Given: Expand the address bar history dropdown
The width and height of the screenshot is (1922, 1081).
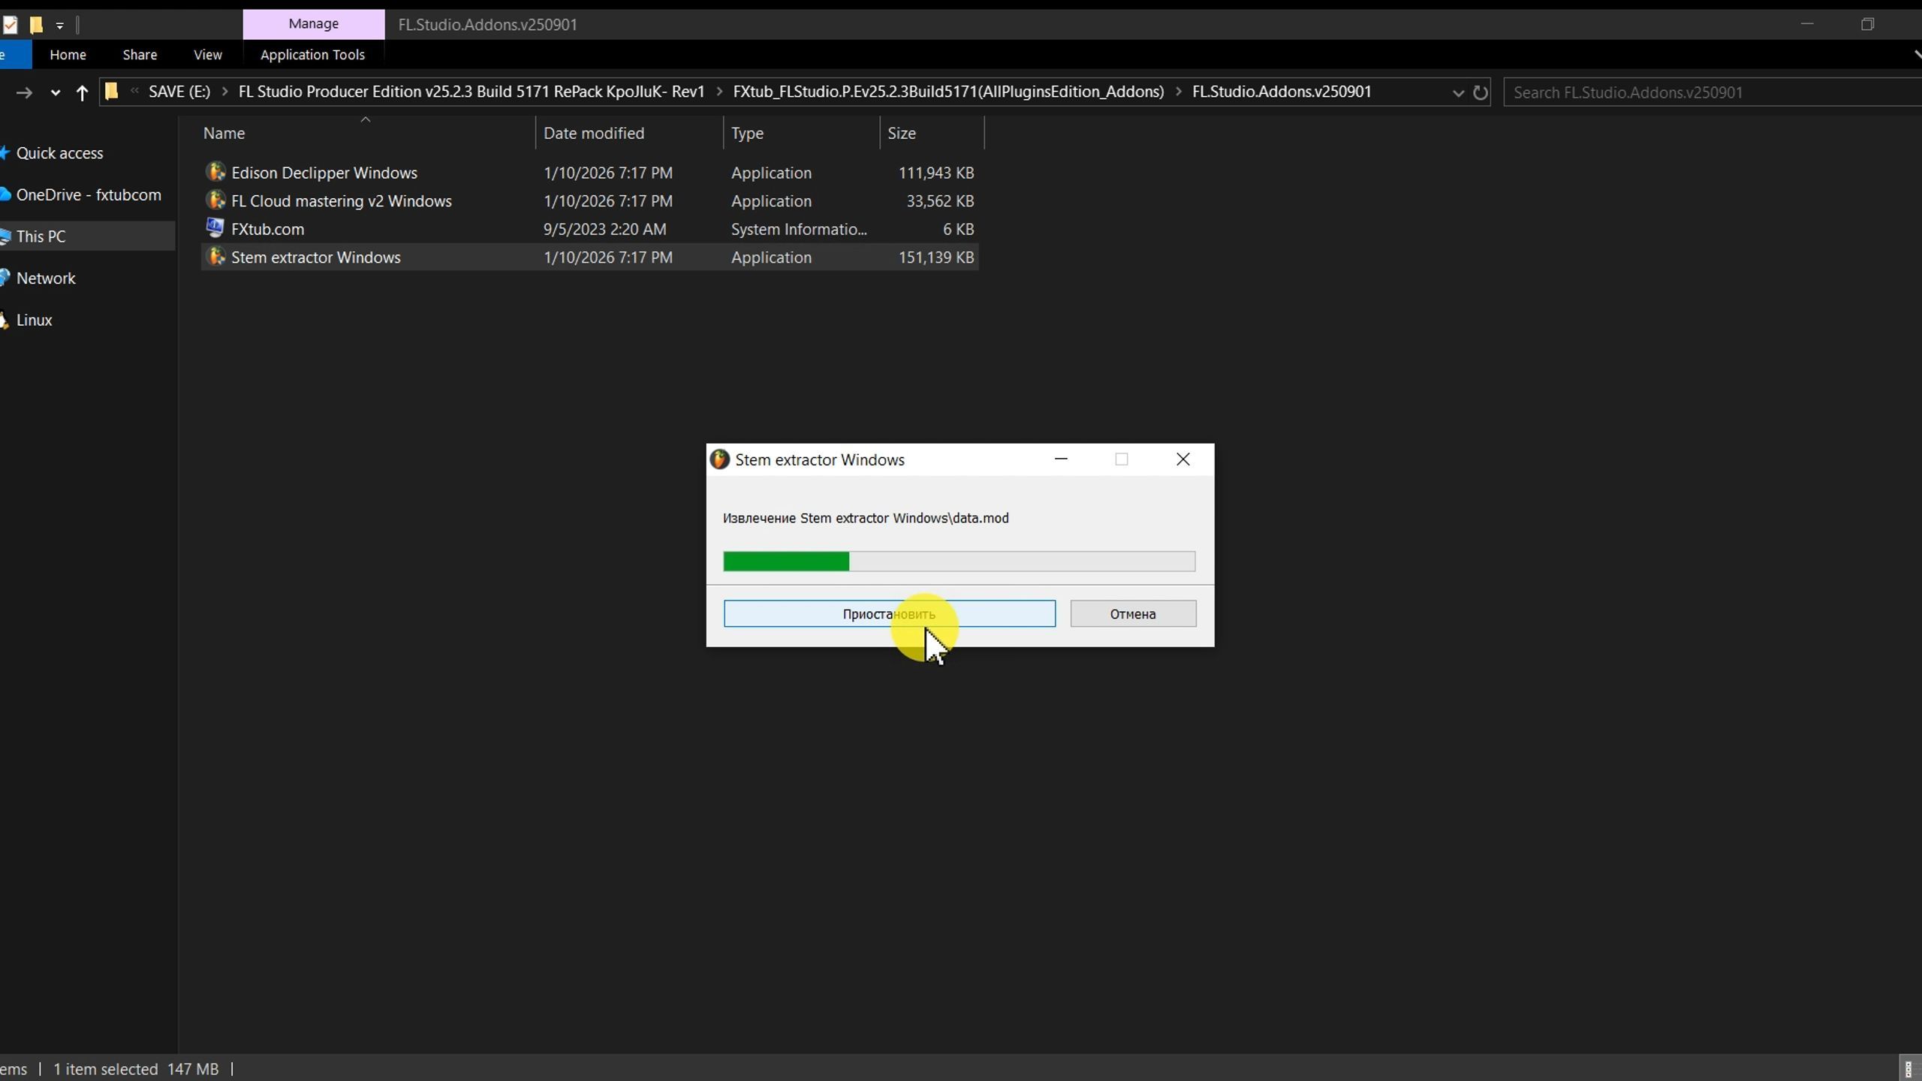Looking at the screenshot, I should [x=1458, y=92].
